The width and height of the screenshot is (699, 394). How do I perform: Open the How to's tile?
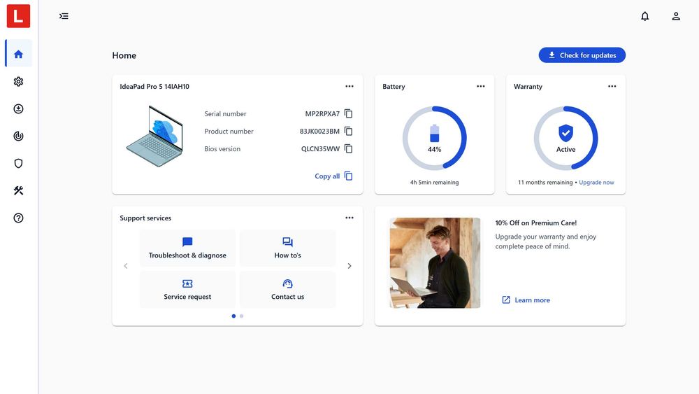[287, 248]
